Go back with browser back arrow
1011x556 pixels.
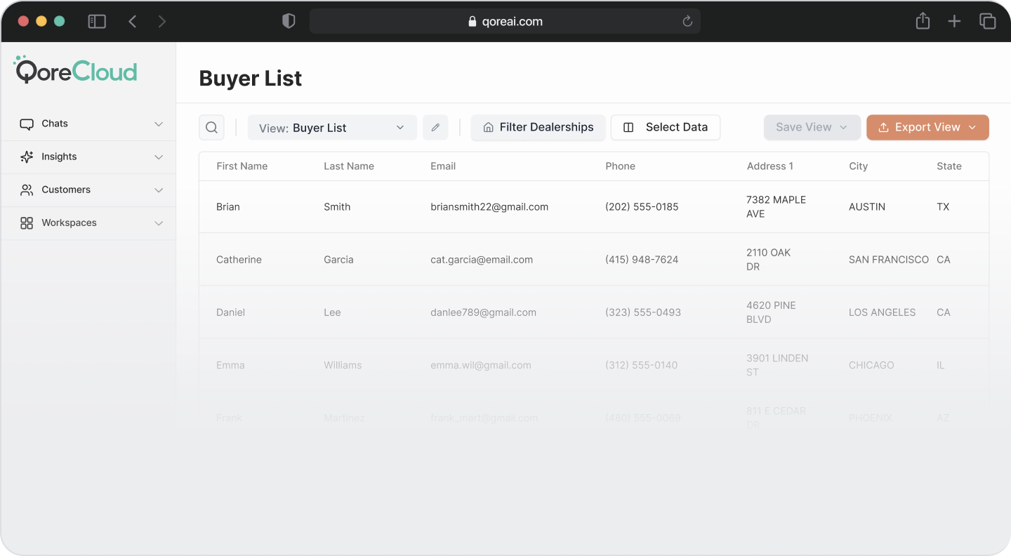(x=132, y=22)
